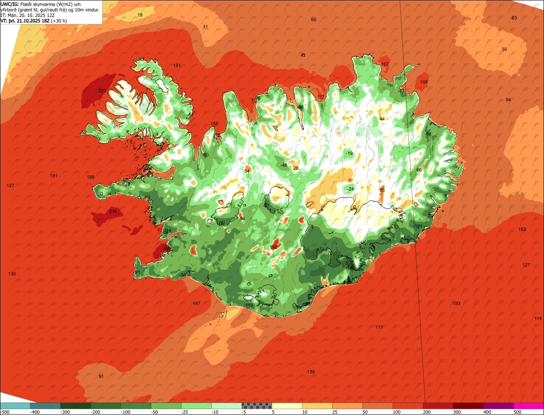The width and height of the screenshot is (544, 415).
Task: Select the map value 28
Action: pyautogui.click(x=296, y=168)
